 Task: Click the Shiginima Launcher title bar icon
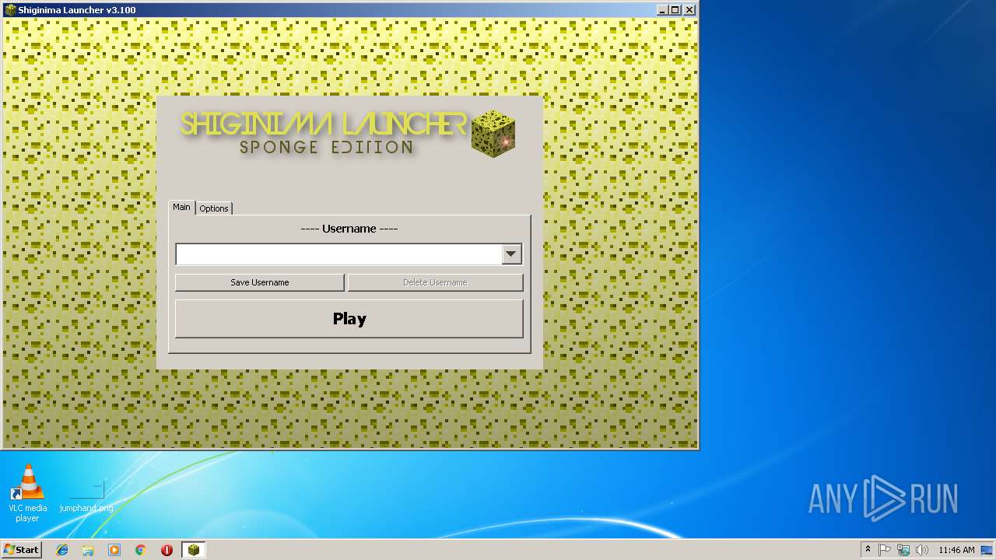(x=11, y=10)
